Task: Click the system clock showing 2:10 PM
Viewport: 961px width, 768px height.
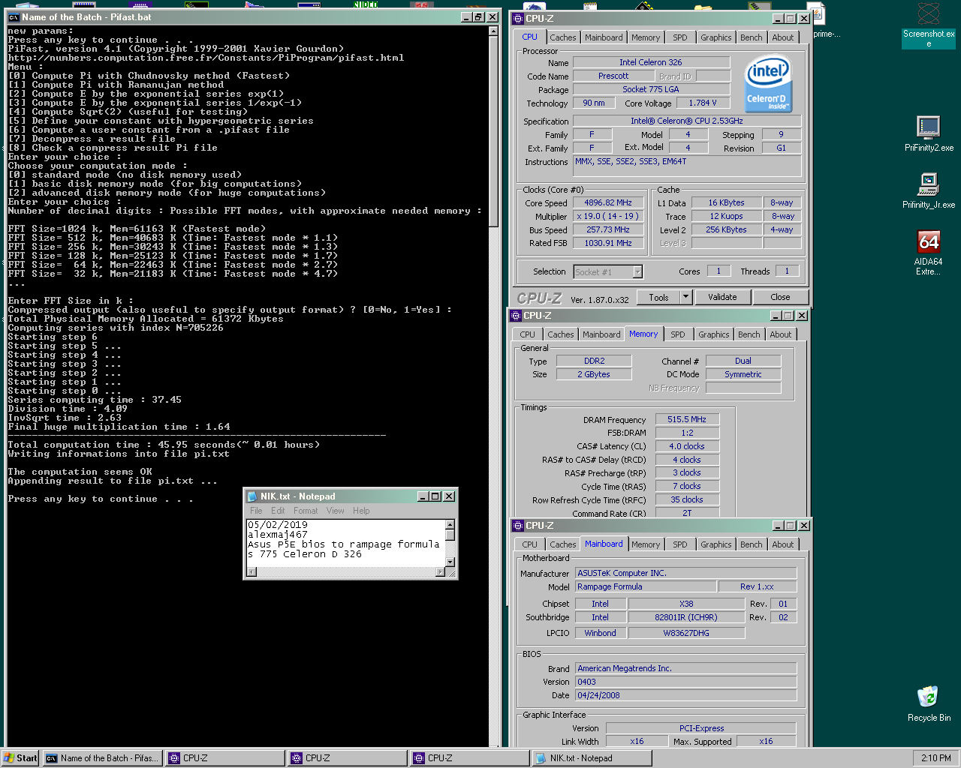Action: coord(935,758)
